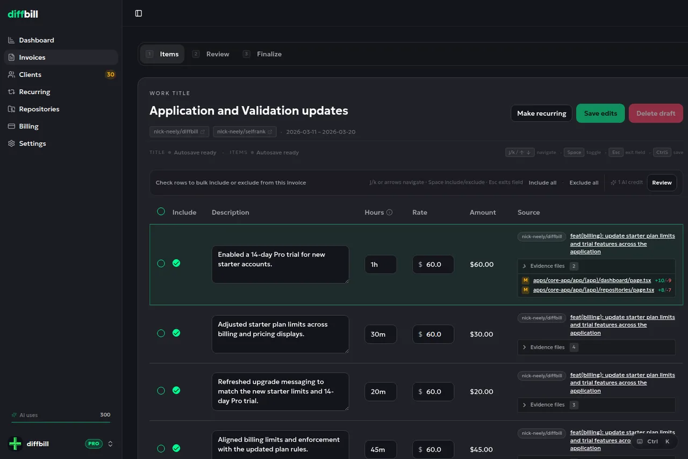Image resolution: width=688 pixels, height=459 pixels.
Task: Open apps/core-app/app/(app)/dashboard/page.tsx link
Action: click(x=592, y=280)
